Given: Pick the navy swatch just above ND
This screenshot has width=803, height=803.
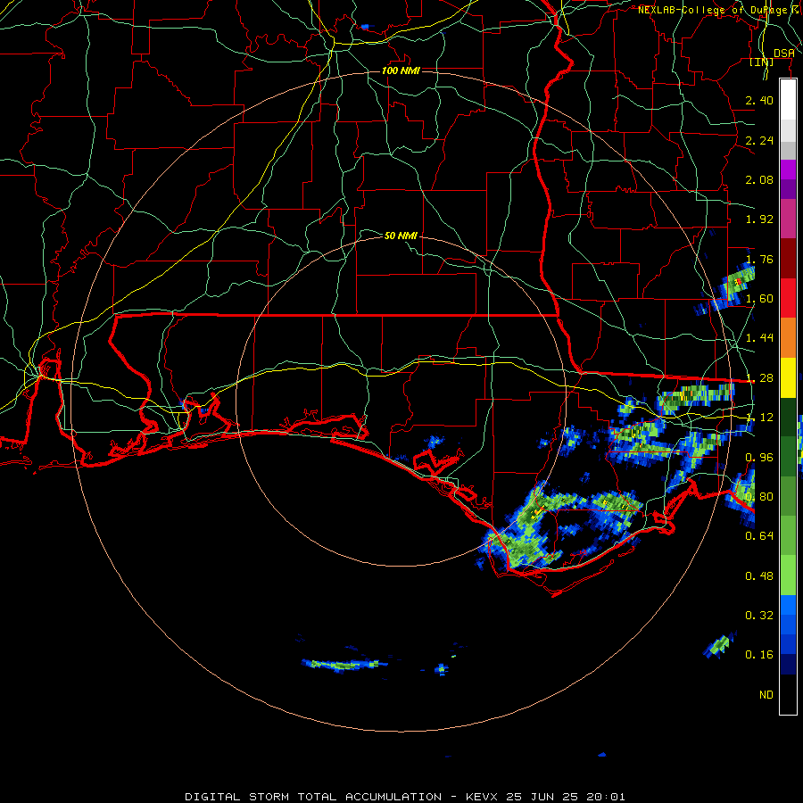Looking at the screenshot, I should pyautogui.click(x=788, y=665).
